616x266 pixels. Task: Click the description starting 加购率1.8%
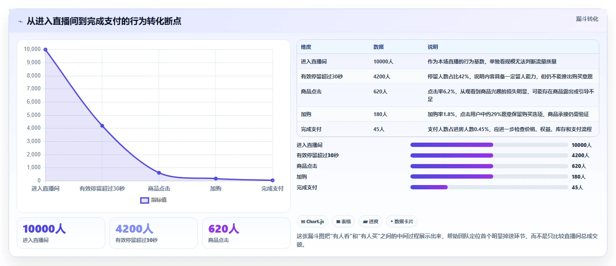click(x=508, y=114)
